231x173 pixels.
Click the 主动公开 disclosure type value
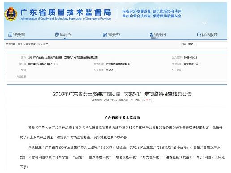[x=111, y=70]
